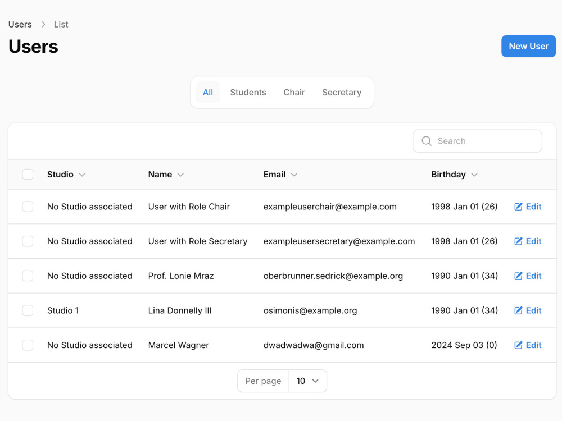
Task: Tick the Marcel Wagner row checkbox
Action: pos(28,345)
